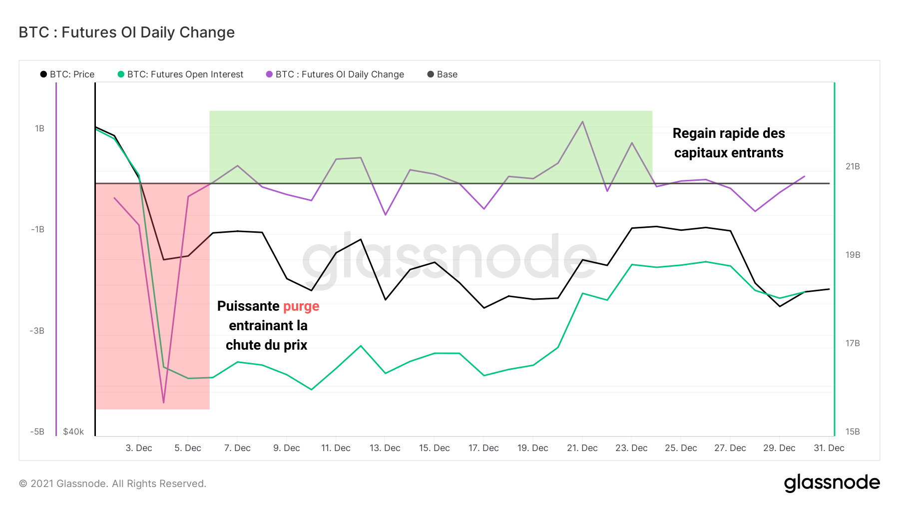Image resolution: width=899 pixels, height=506 pixels.
Task: Click the chart title Futures OI Daily Change
Action: coord(127,32)
